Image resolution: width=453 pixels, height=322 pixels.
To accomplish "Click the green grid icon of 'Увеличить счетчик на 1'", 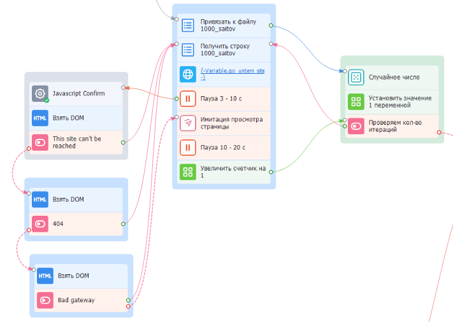I will (188, 172).
